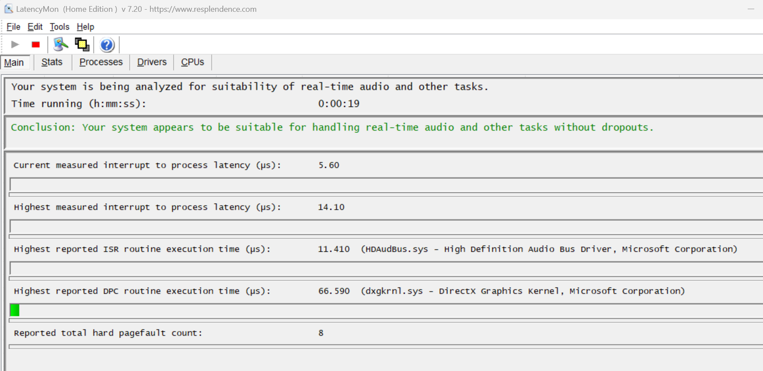Click the 'Time running (h:mm:ss)' label

click(x=79, y=104)
